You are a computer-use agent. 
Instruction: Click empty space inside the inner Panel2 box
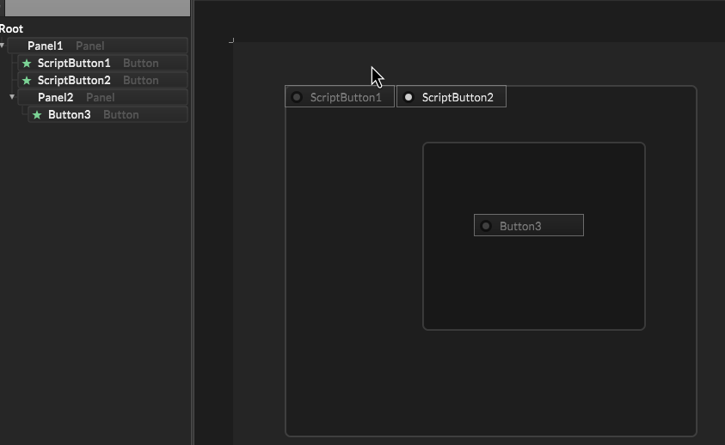click(533, 283)
